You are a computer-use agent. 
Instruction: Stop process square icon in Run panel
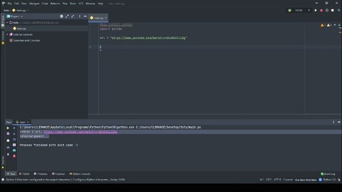click(x=8, y=141)
